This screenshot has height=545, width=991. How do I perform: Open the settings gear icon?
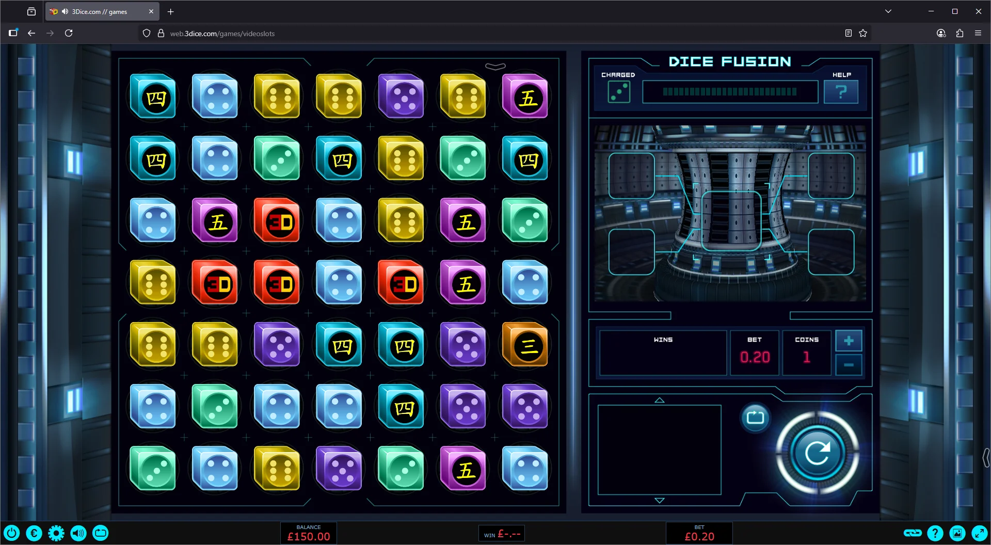coord(56,533)
